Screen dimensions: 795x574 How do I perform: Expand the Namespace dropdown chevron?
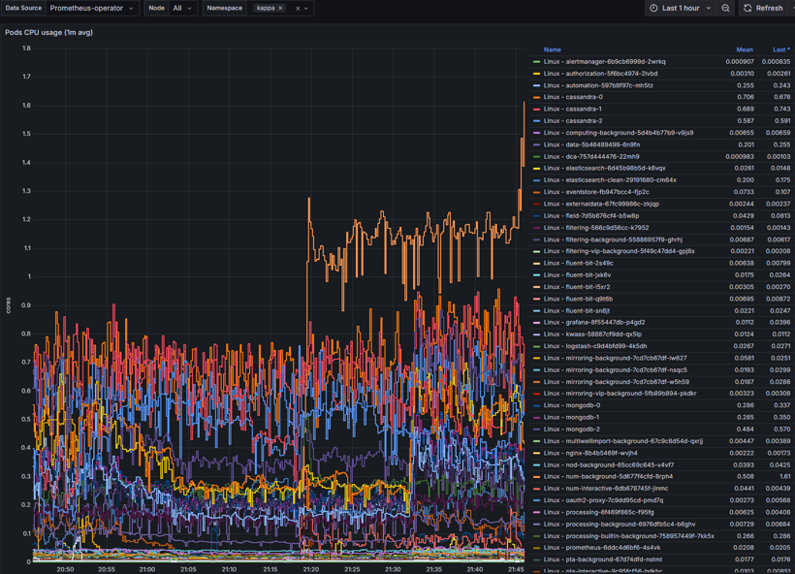(x=307, y=8)
